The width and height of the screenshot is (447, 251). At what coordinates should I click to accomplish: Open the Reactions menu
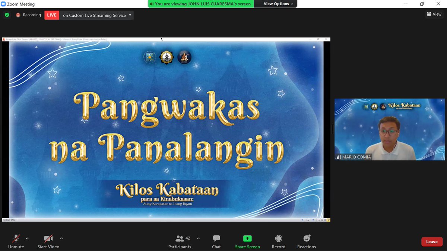[x=307, y=242]
